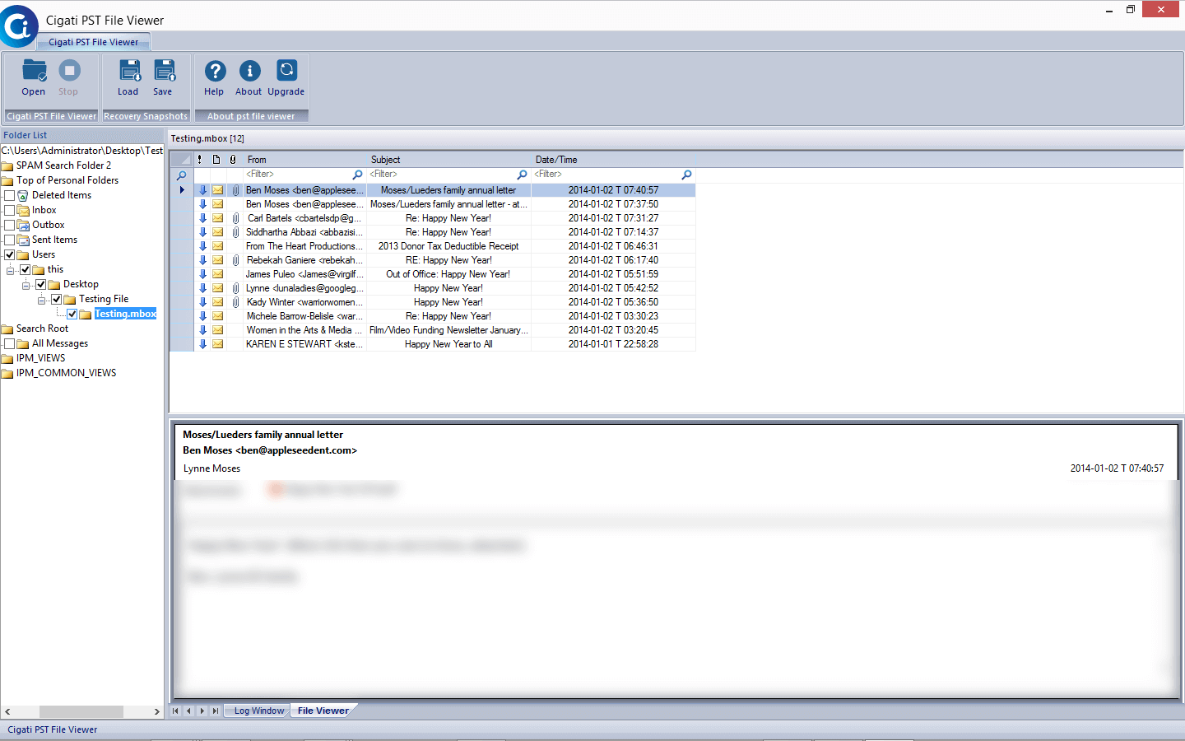Click the Subject filter input field
This screenshot has width=1185, height=741.
coord(442,175)
